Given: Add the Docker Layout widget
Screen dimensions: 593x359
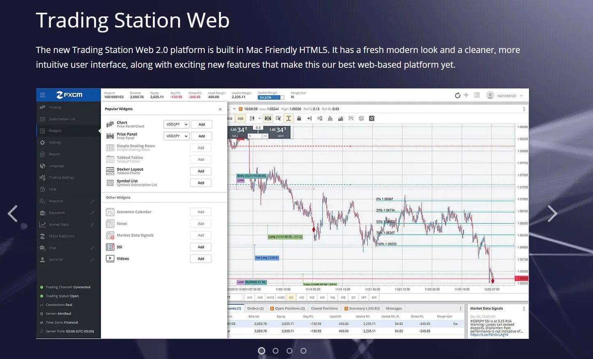Looking at the screenshot, I should coord(201,171).
